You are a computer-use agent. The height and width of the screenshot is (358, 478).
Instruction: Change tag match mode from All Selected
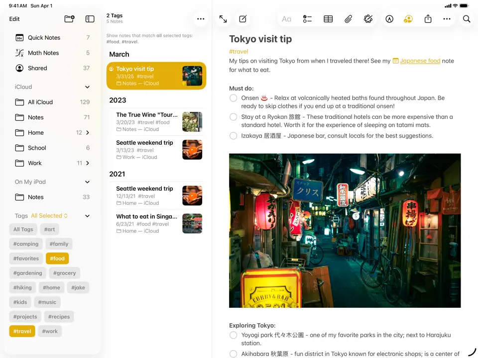[49, 216]
